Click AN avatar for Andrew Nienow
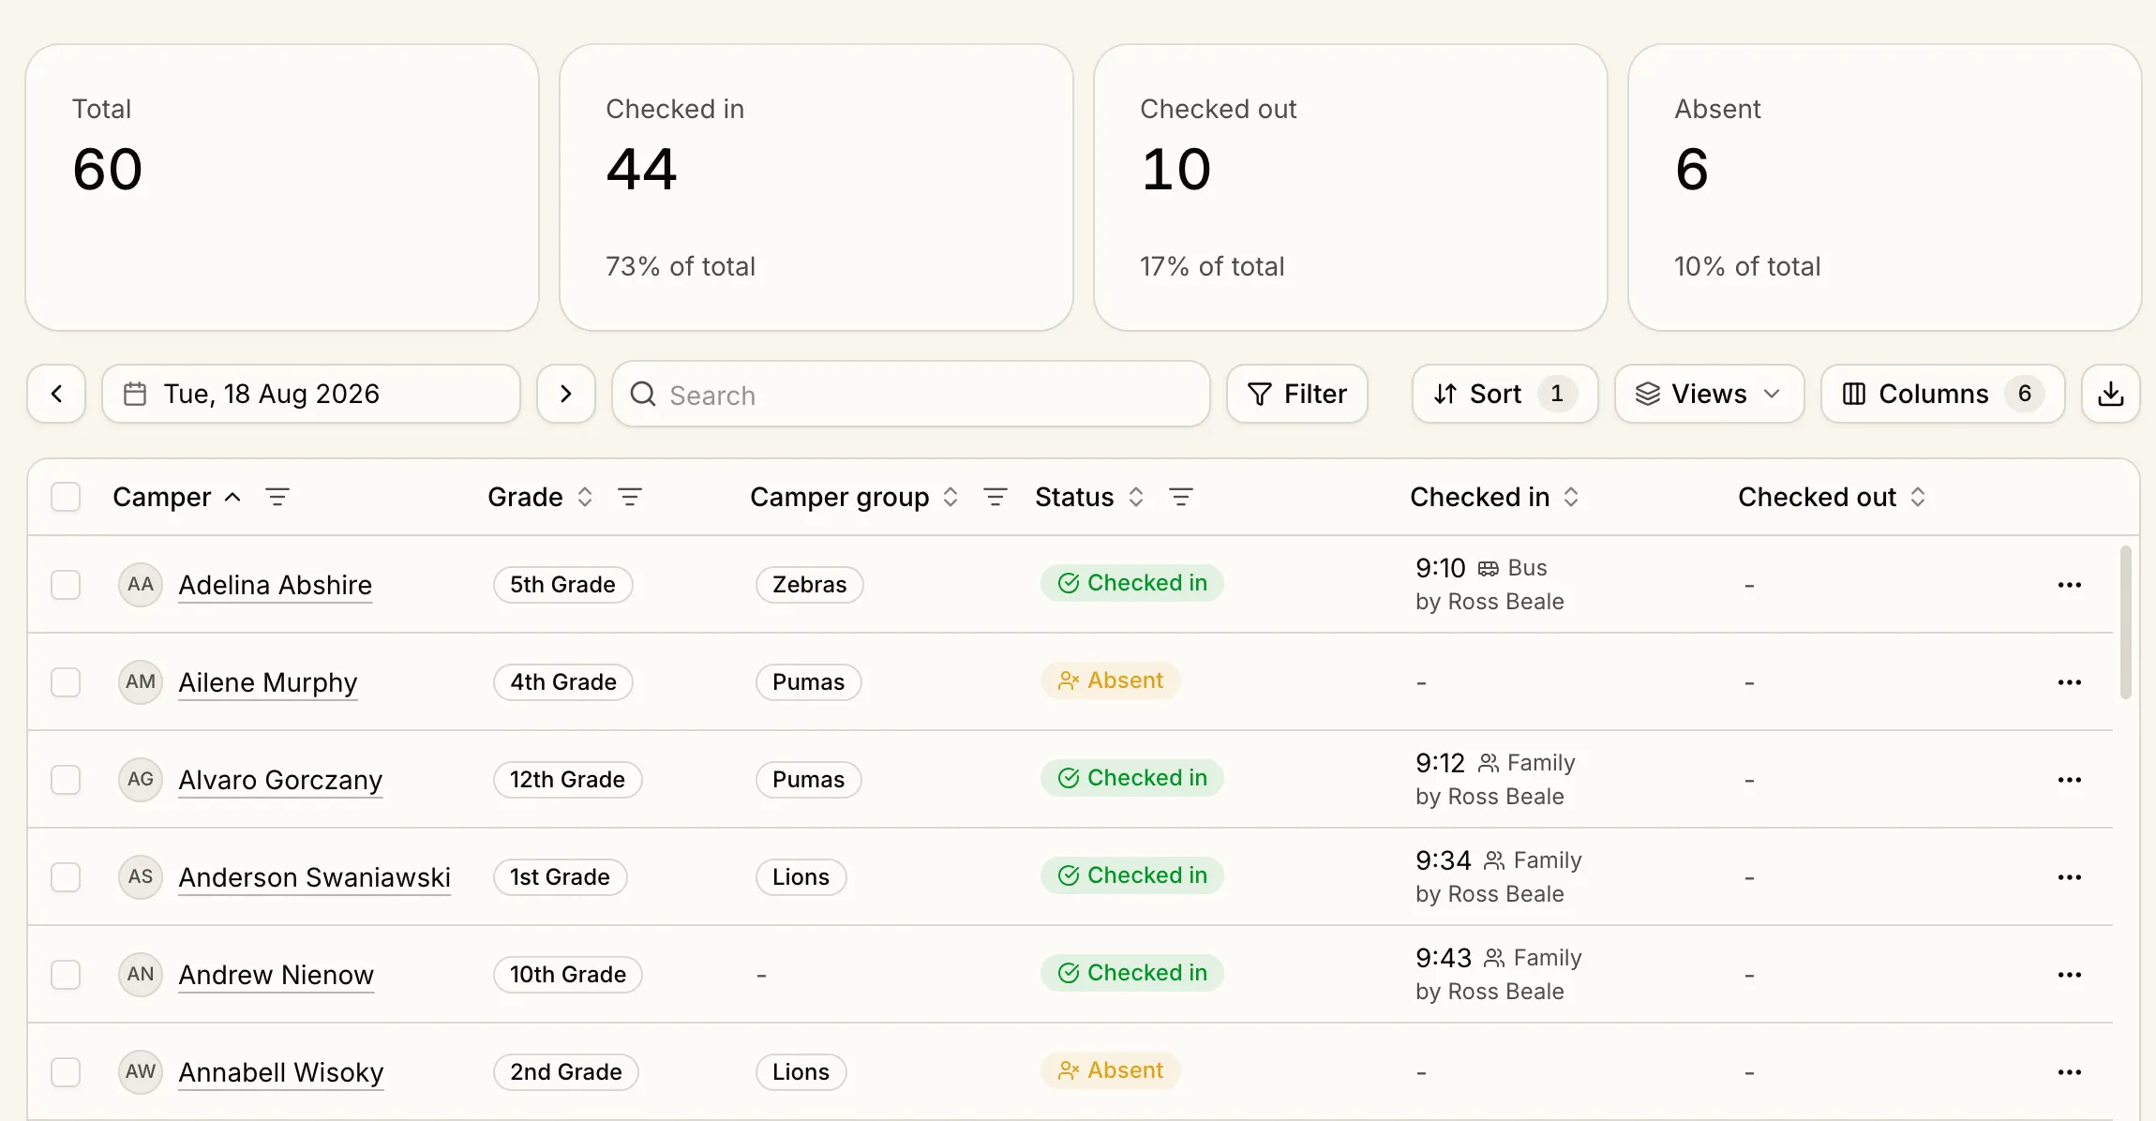Screen dimensions: 2156x1121 click(x=141, y=975)
